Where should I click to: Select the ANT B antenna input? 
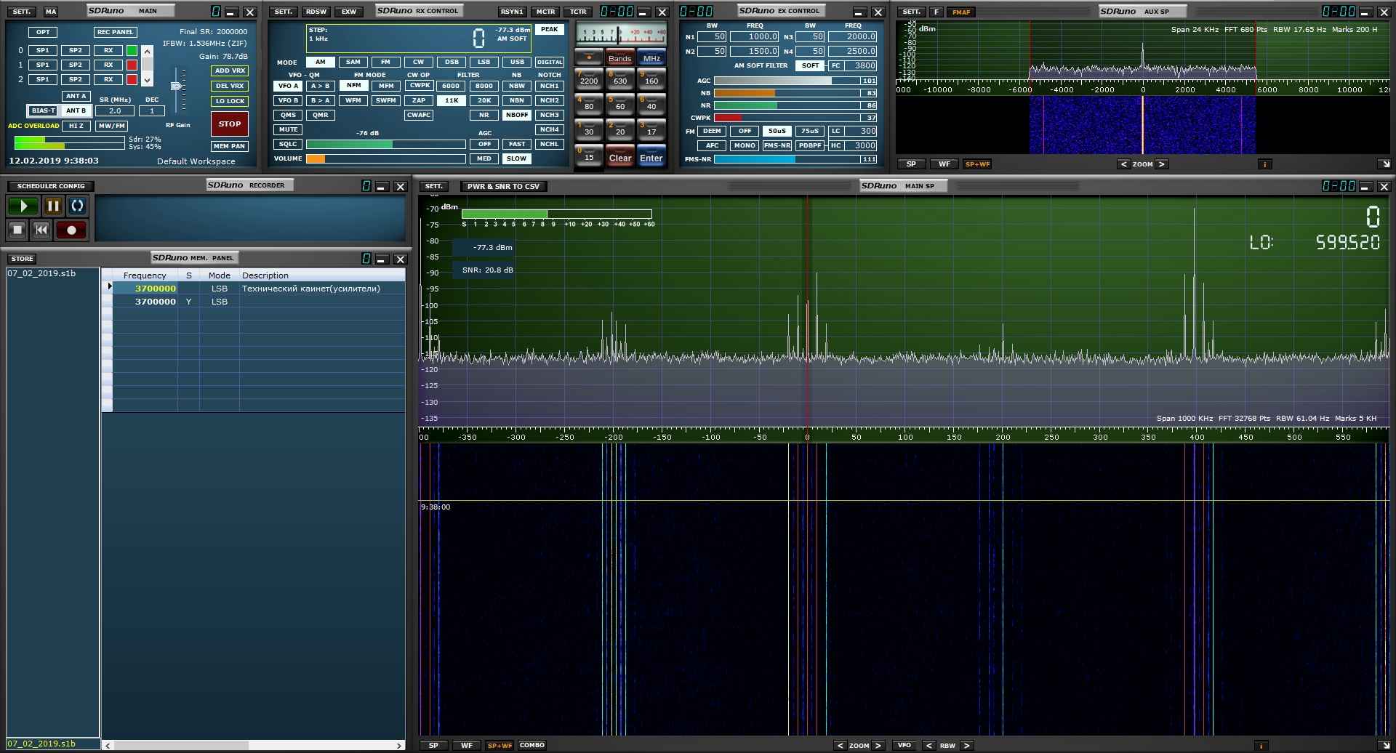click(x=76, y=110)
